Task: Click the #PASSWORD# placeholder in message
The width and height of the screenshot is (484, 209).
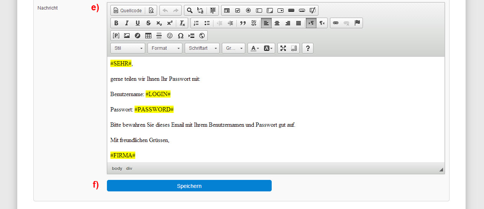Action: coord(154,109)
